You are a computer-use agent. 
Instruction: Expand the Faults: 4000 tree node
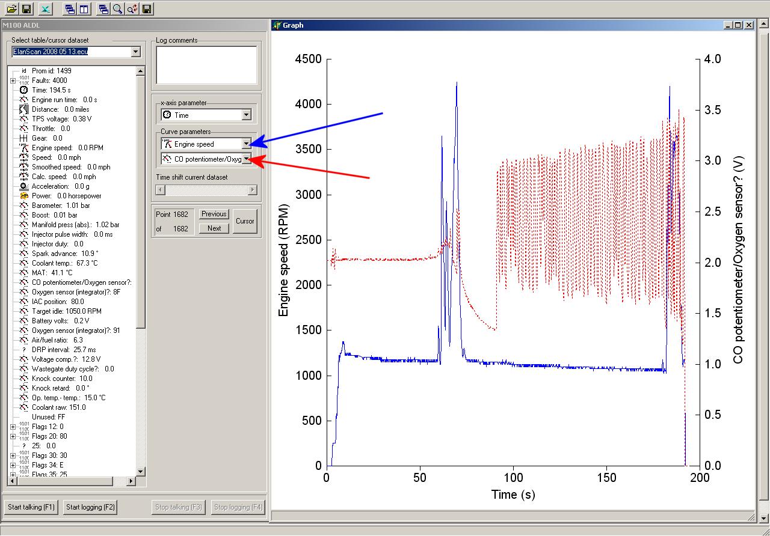(x=13, y=81)
